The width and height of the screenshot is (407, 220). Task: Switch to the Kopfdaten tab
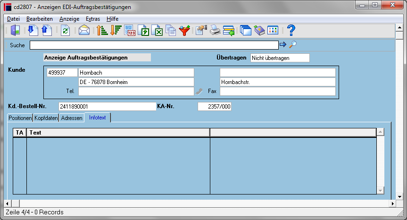46,118
